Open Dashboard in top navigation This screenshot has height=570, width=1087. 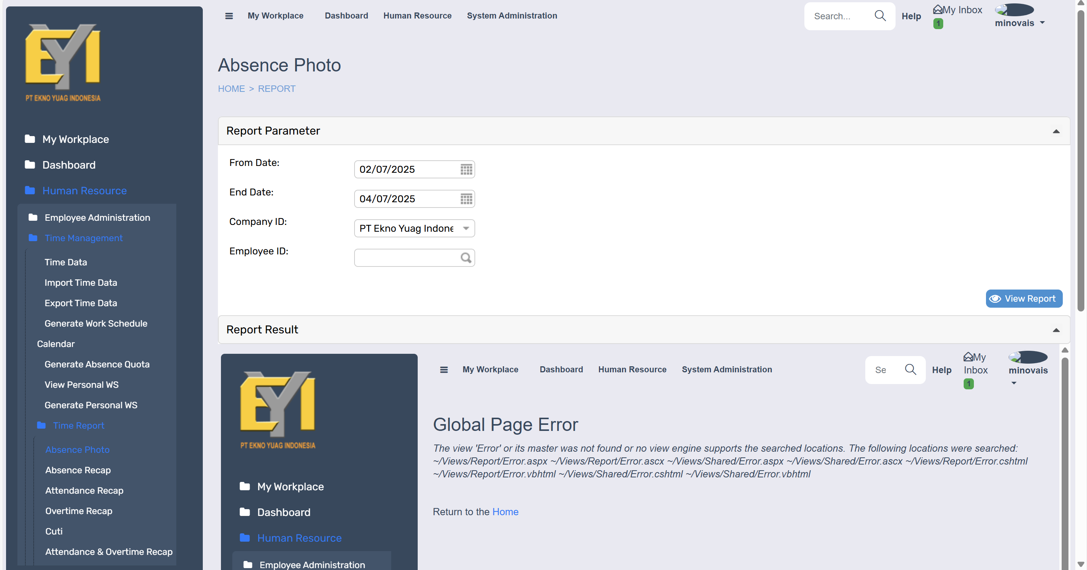(x=346, y=15)
